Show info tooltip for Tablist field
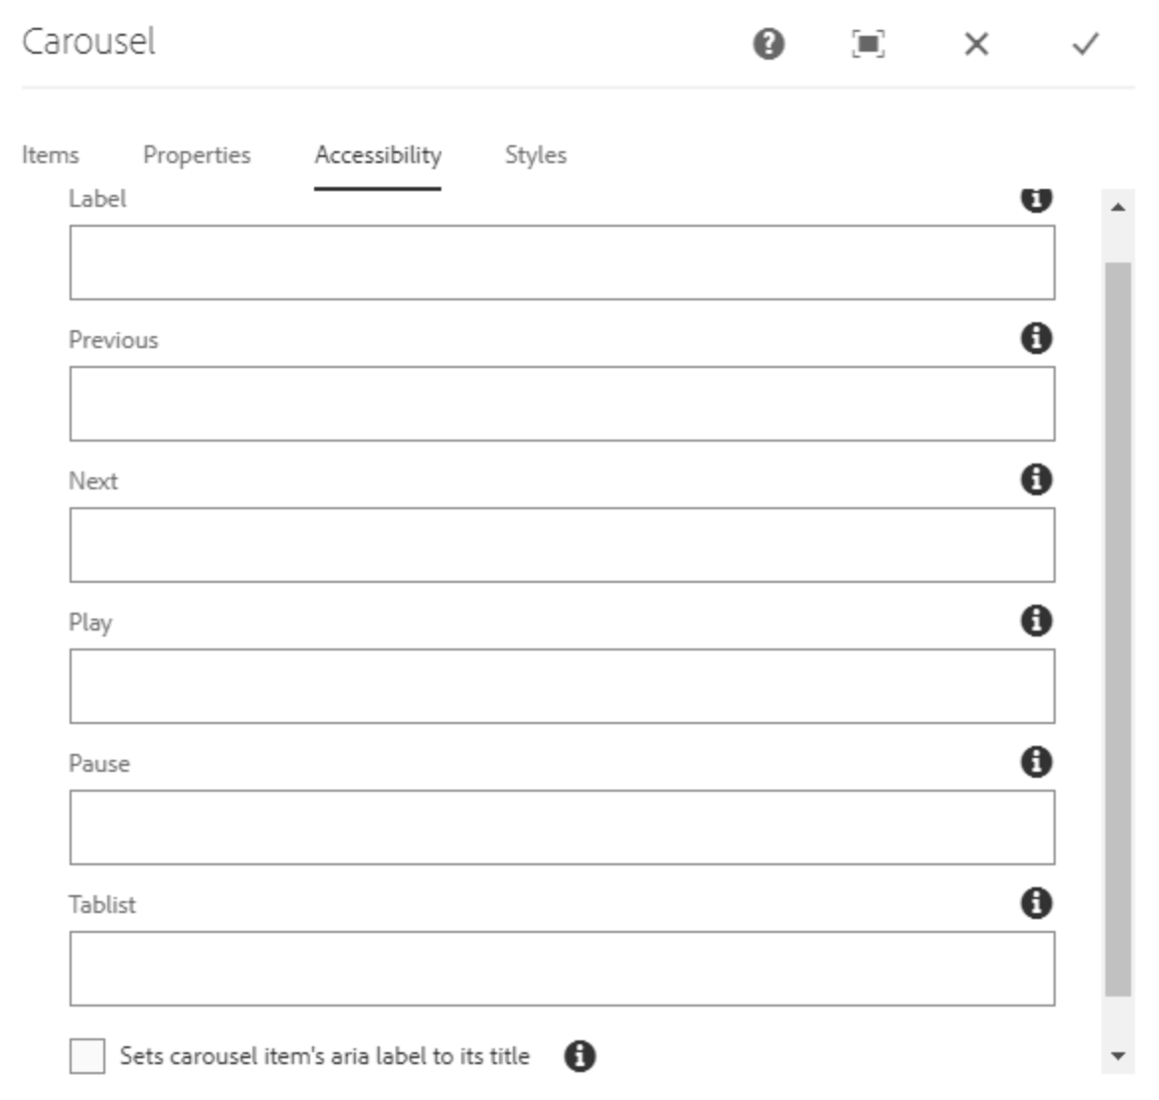The width and height of the screenshot is (1159, 1100). 1036,903
